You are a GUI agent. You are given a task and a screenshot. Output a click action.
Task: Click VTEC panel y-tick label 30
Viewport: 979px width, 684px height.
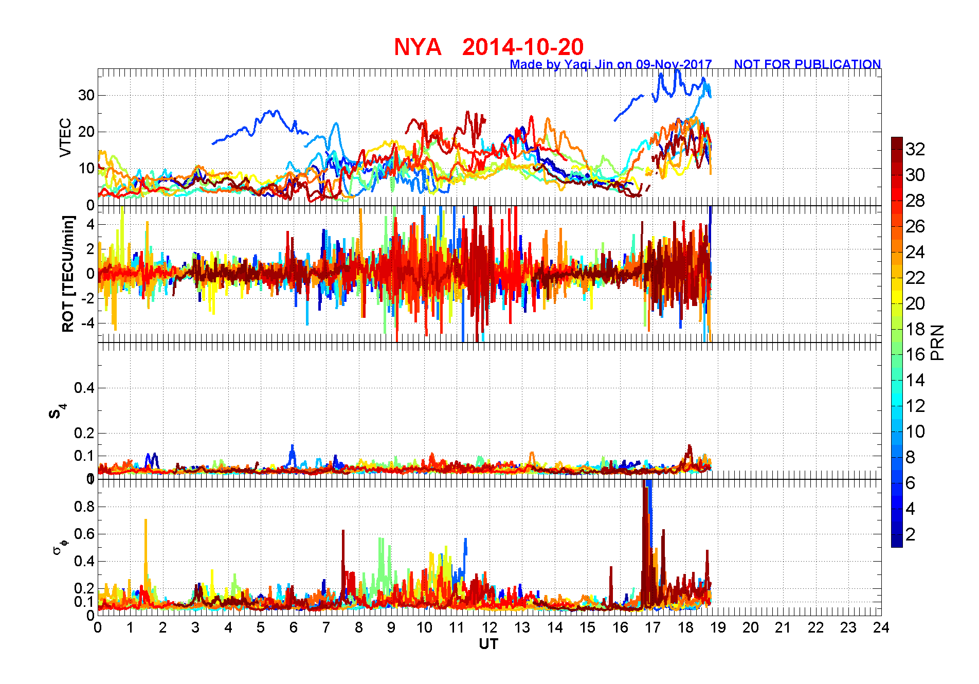(86, 95)
